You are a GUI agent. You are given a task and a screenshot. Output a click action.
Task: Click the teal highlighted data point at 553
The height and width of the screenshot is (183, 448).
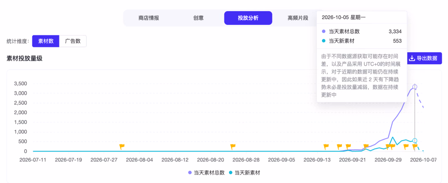point(415,140)
